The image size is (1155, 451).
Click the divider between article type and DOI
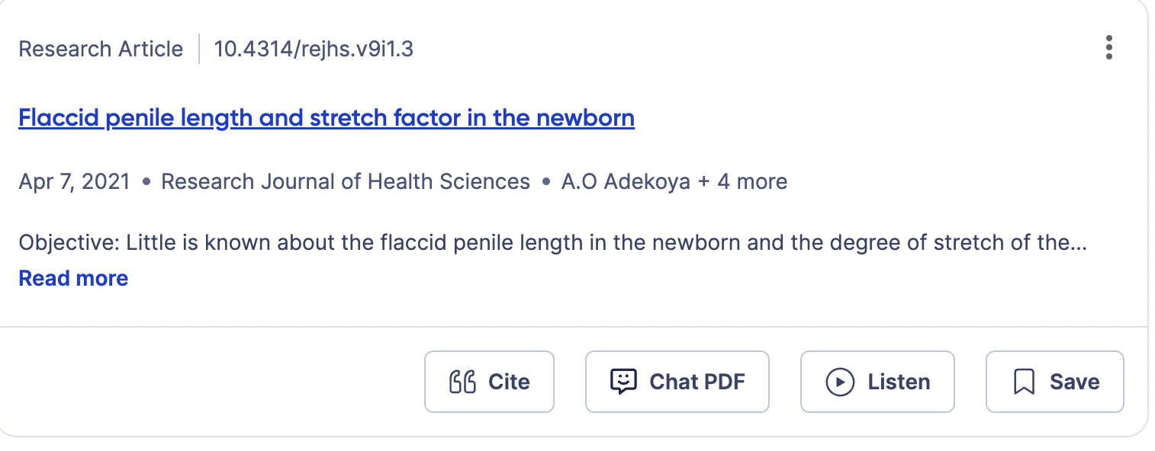click(x=199, y=50)
